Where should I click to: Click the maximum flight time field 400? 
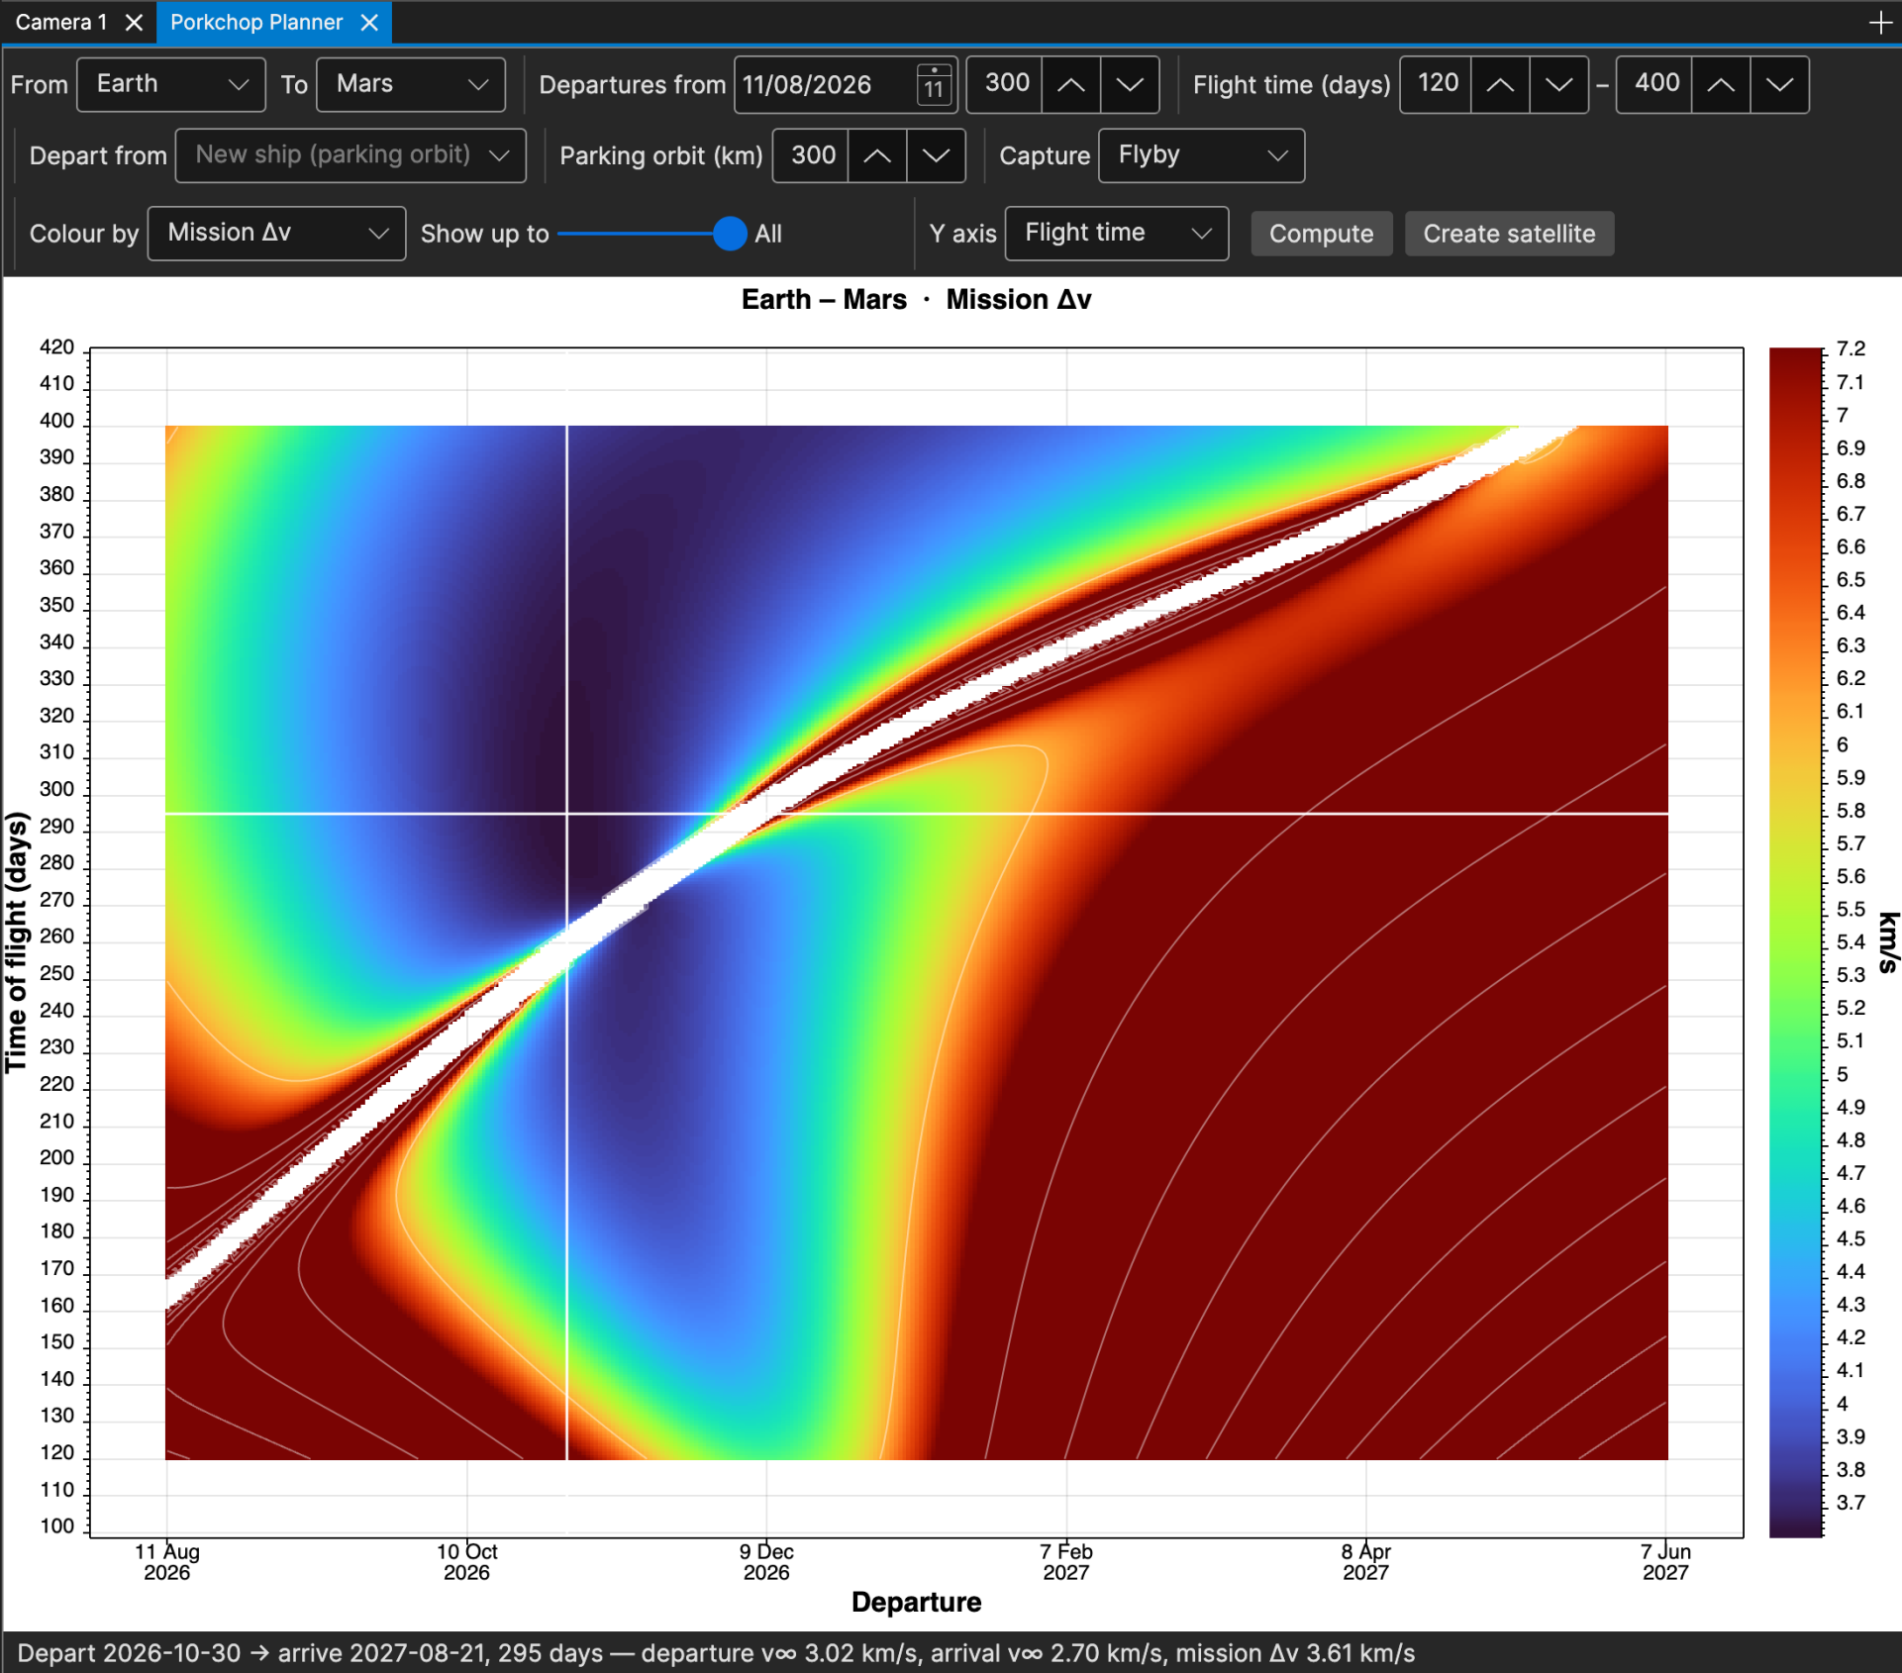(x=1655, y=84)
